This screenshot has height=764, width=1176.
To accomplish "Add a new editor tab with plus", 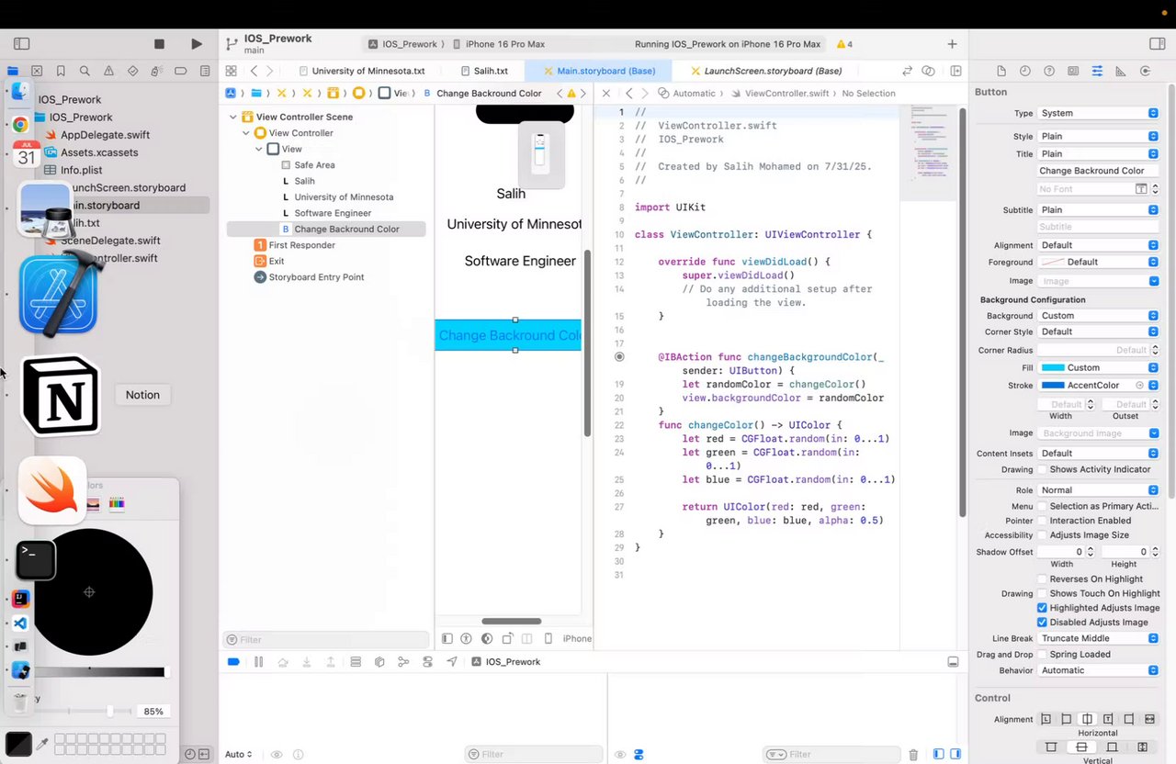I will (952, 44).
